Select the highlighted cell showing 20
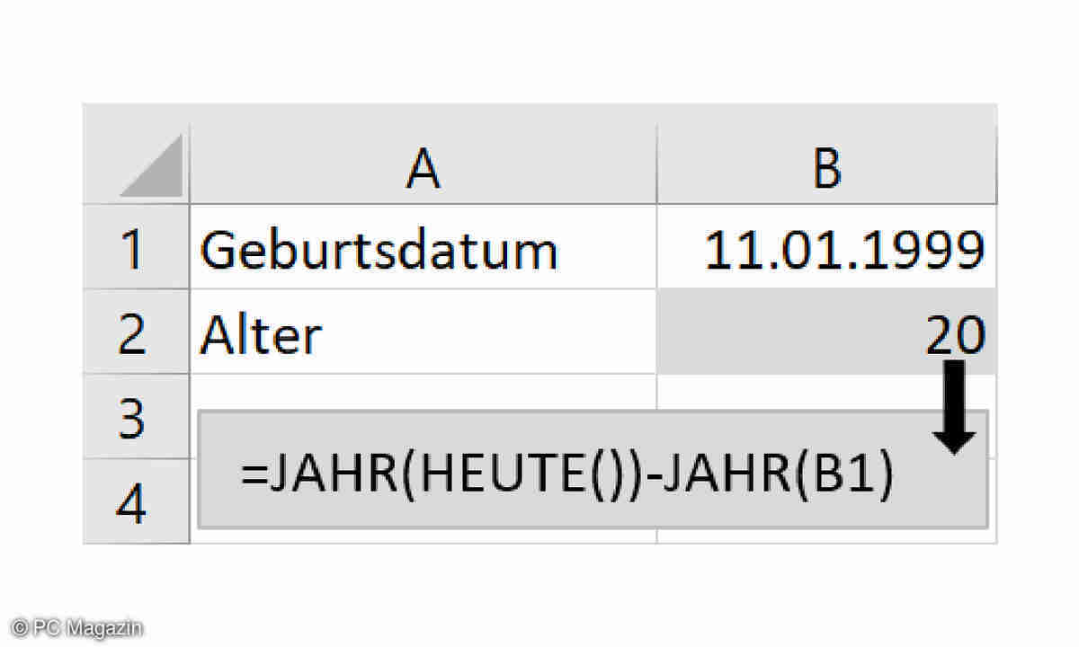 [825, 332]
